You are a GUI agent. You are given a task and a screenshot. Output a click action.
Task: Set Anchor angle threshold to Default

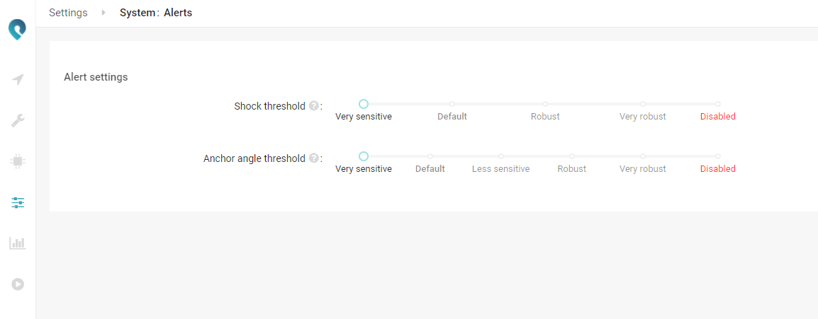(x=430, y=156)
